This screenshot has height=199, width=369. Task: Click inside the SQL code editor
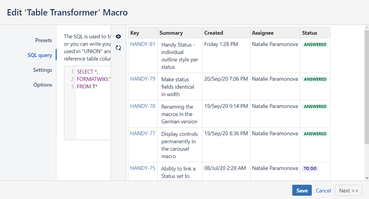92,111
